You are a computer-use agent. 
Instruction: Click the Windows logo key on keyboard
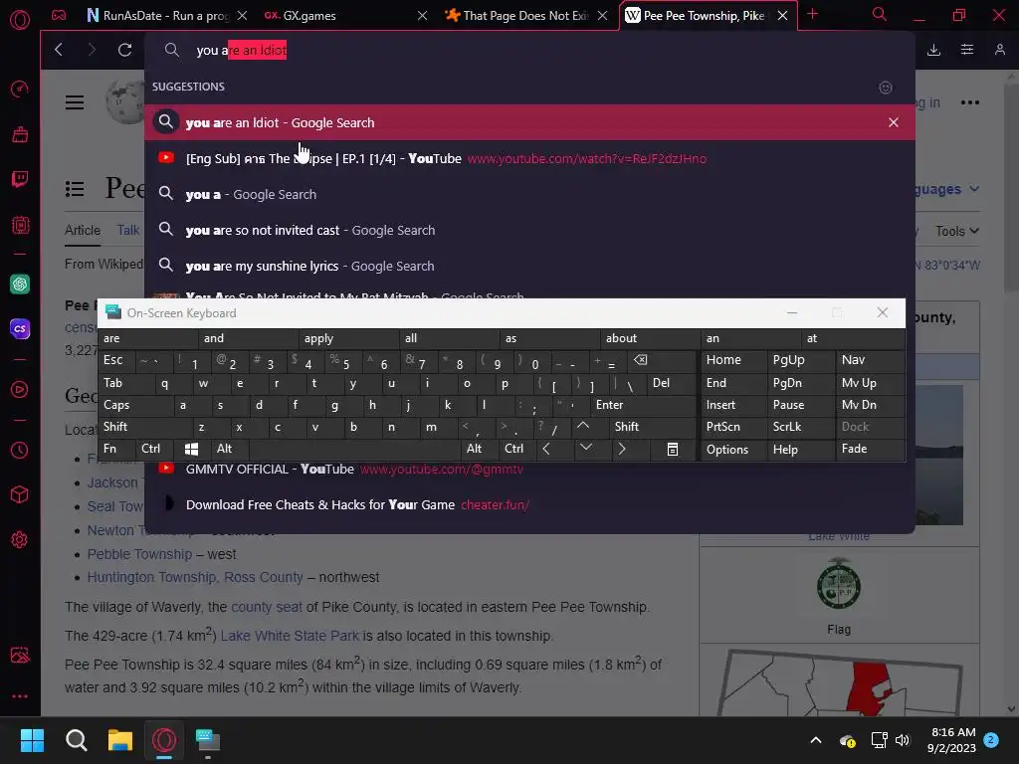191,449
